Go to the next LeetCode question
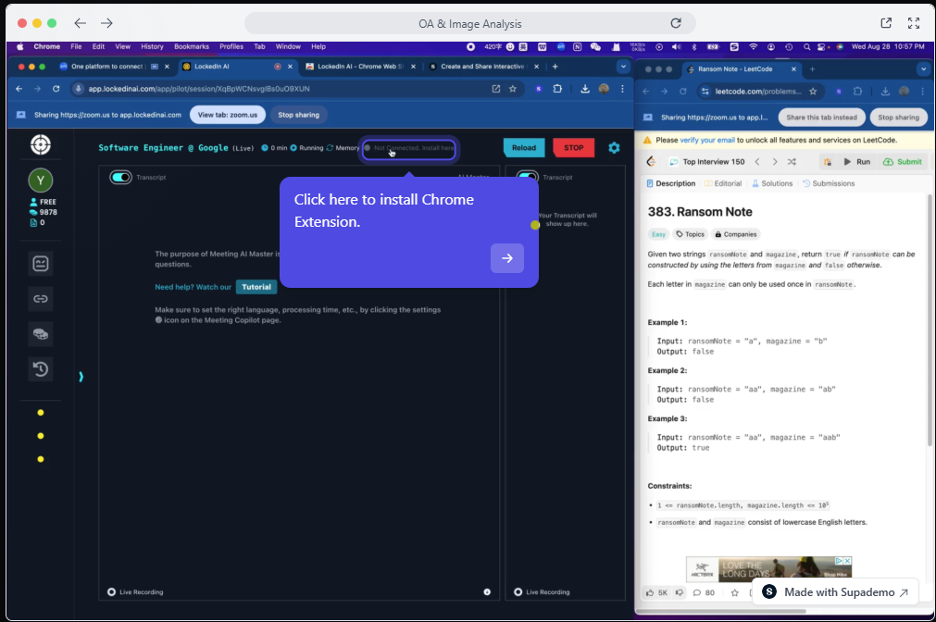This screenshot has height=622, width=936. coord(775,162)
